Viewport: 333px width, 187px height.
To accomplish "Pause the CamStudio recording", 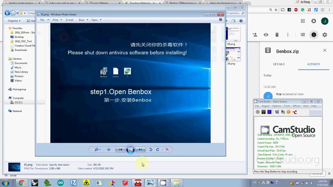I will click(x=264, y=112).
